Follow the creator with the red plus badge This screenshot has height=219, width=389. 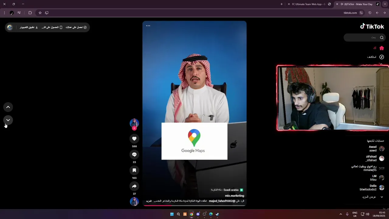point(134,128)
